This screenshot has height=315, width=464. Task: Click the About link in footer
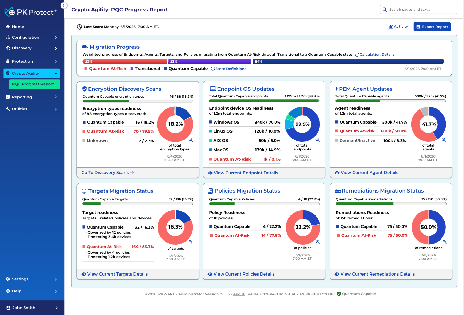pyautogui.click(x=239, y=294)
